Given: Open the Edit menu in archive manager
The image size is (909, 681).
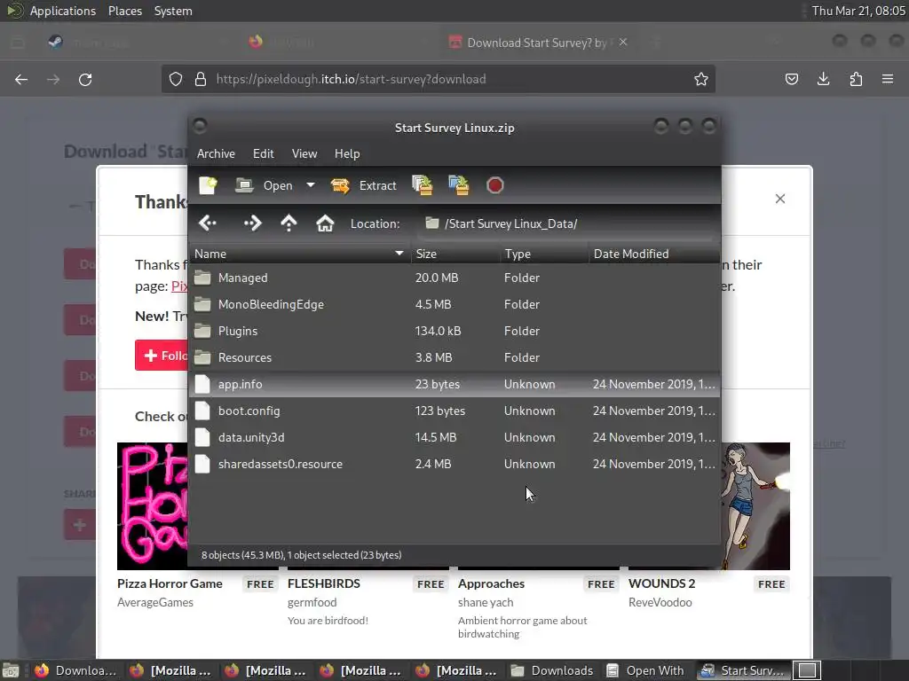Looking at the screenshot, I should [x=263, y=153].
